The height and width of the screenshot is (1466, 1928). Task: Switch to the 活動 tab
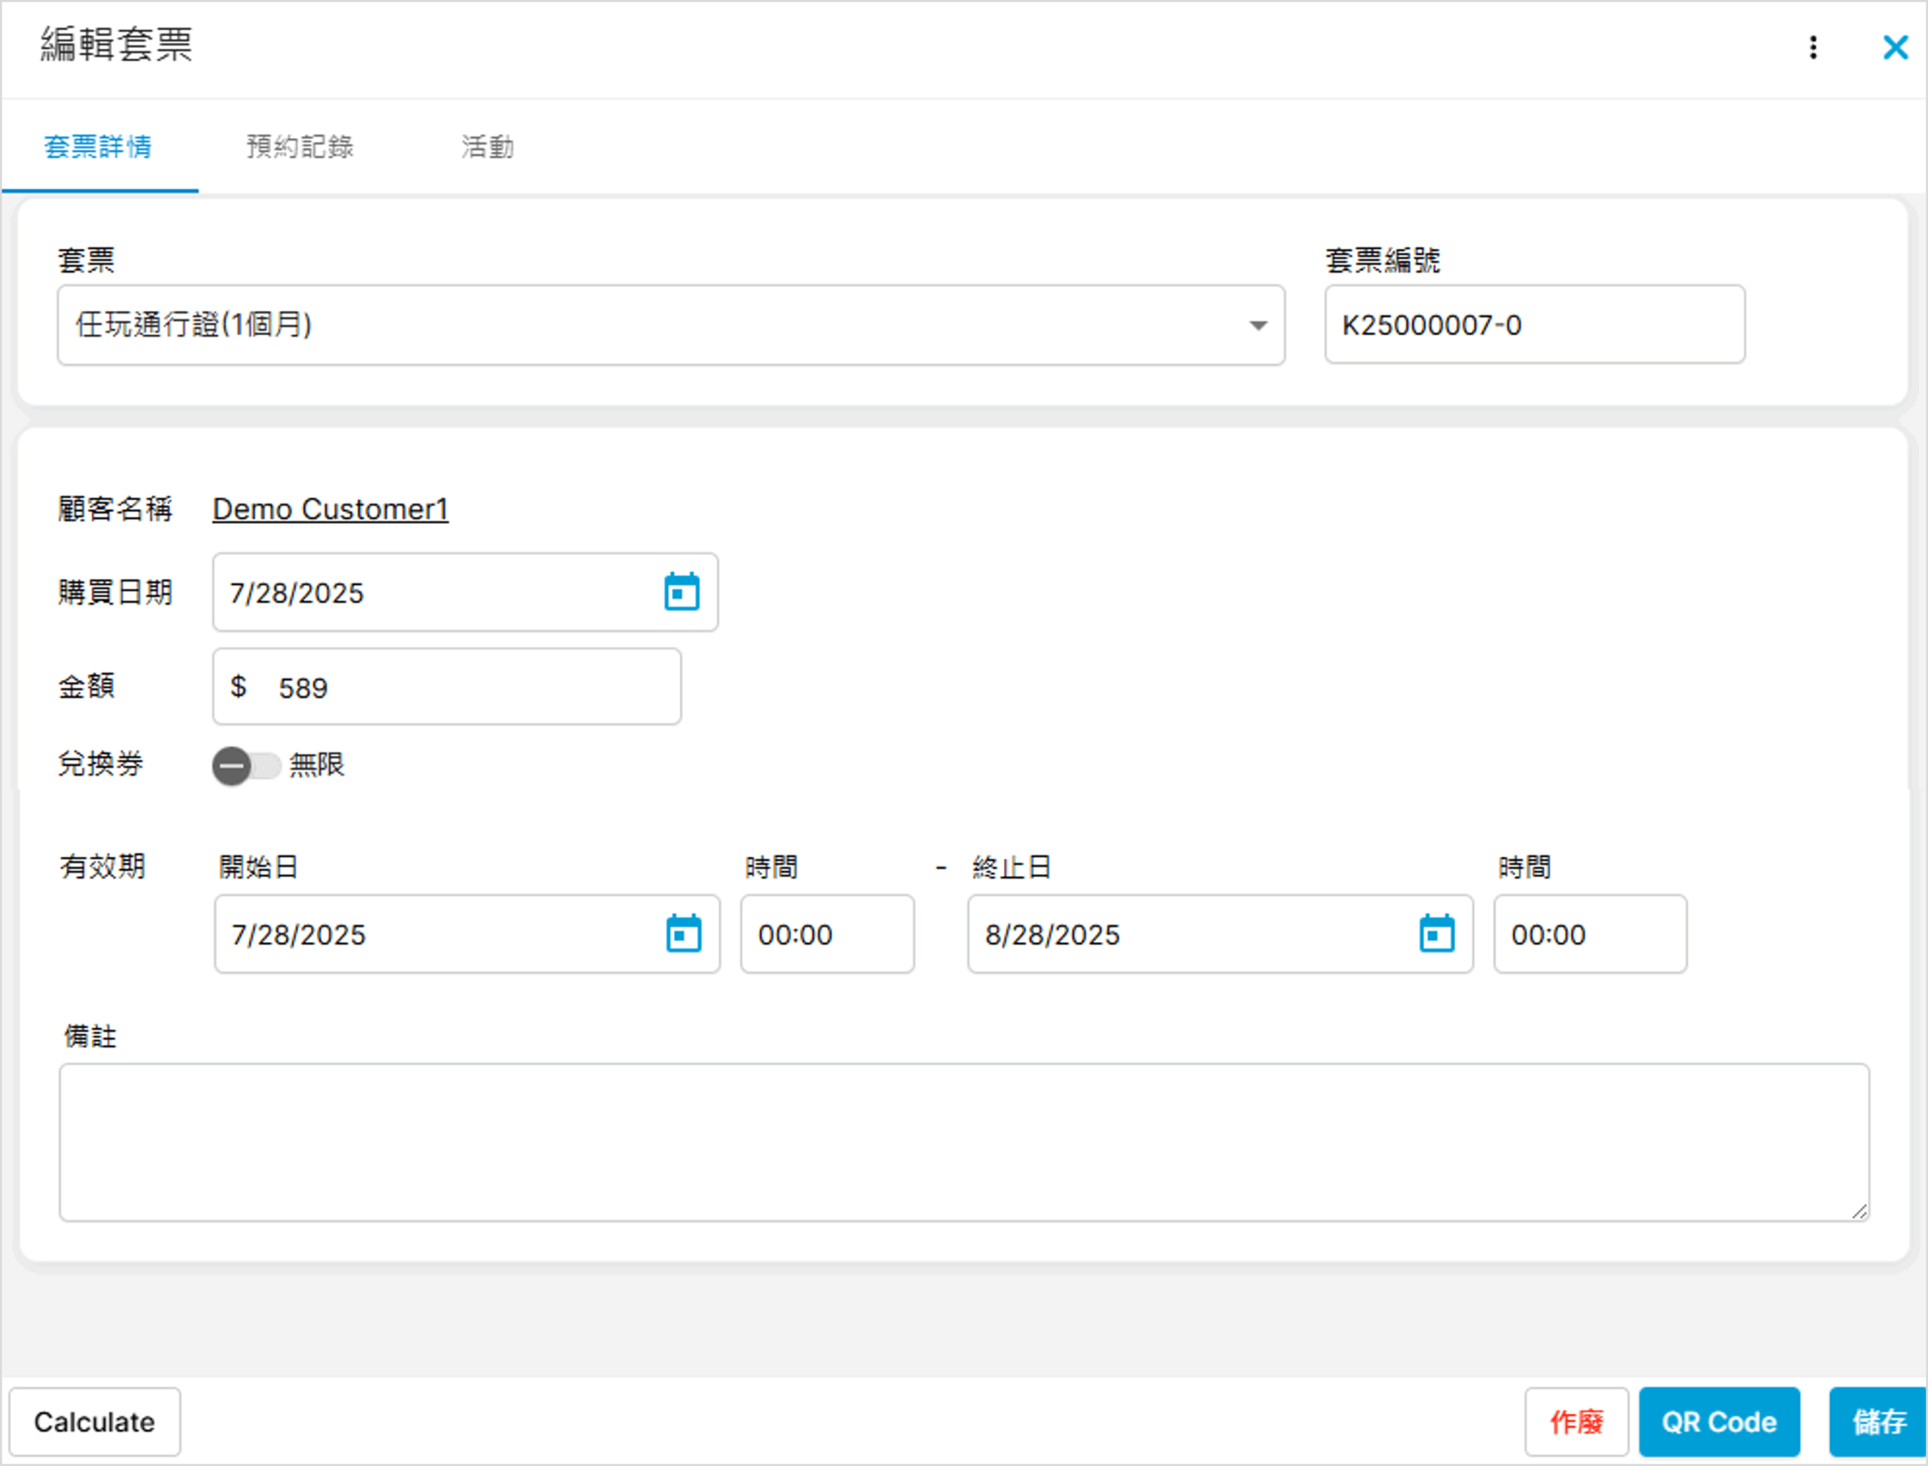(x=487, y=147)
